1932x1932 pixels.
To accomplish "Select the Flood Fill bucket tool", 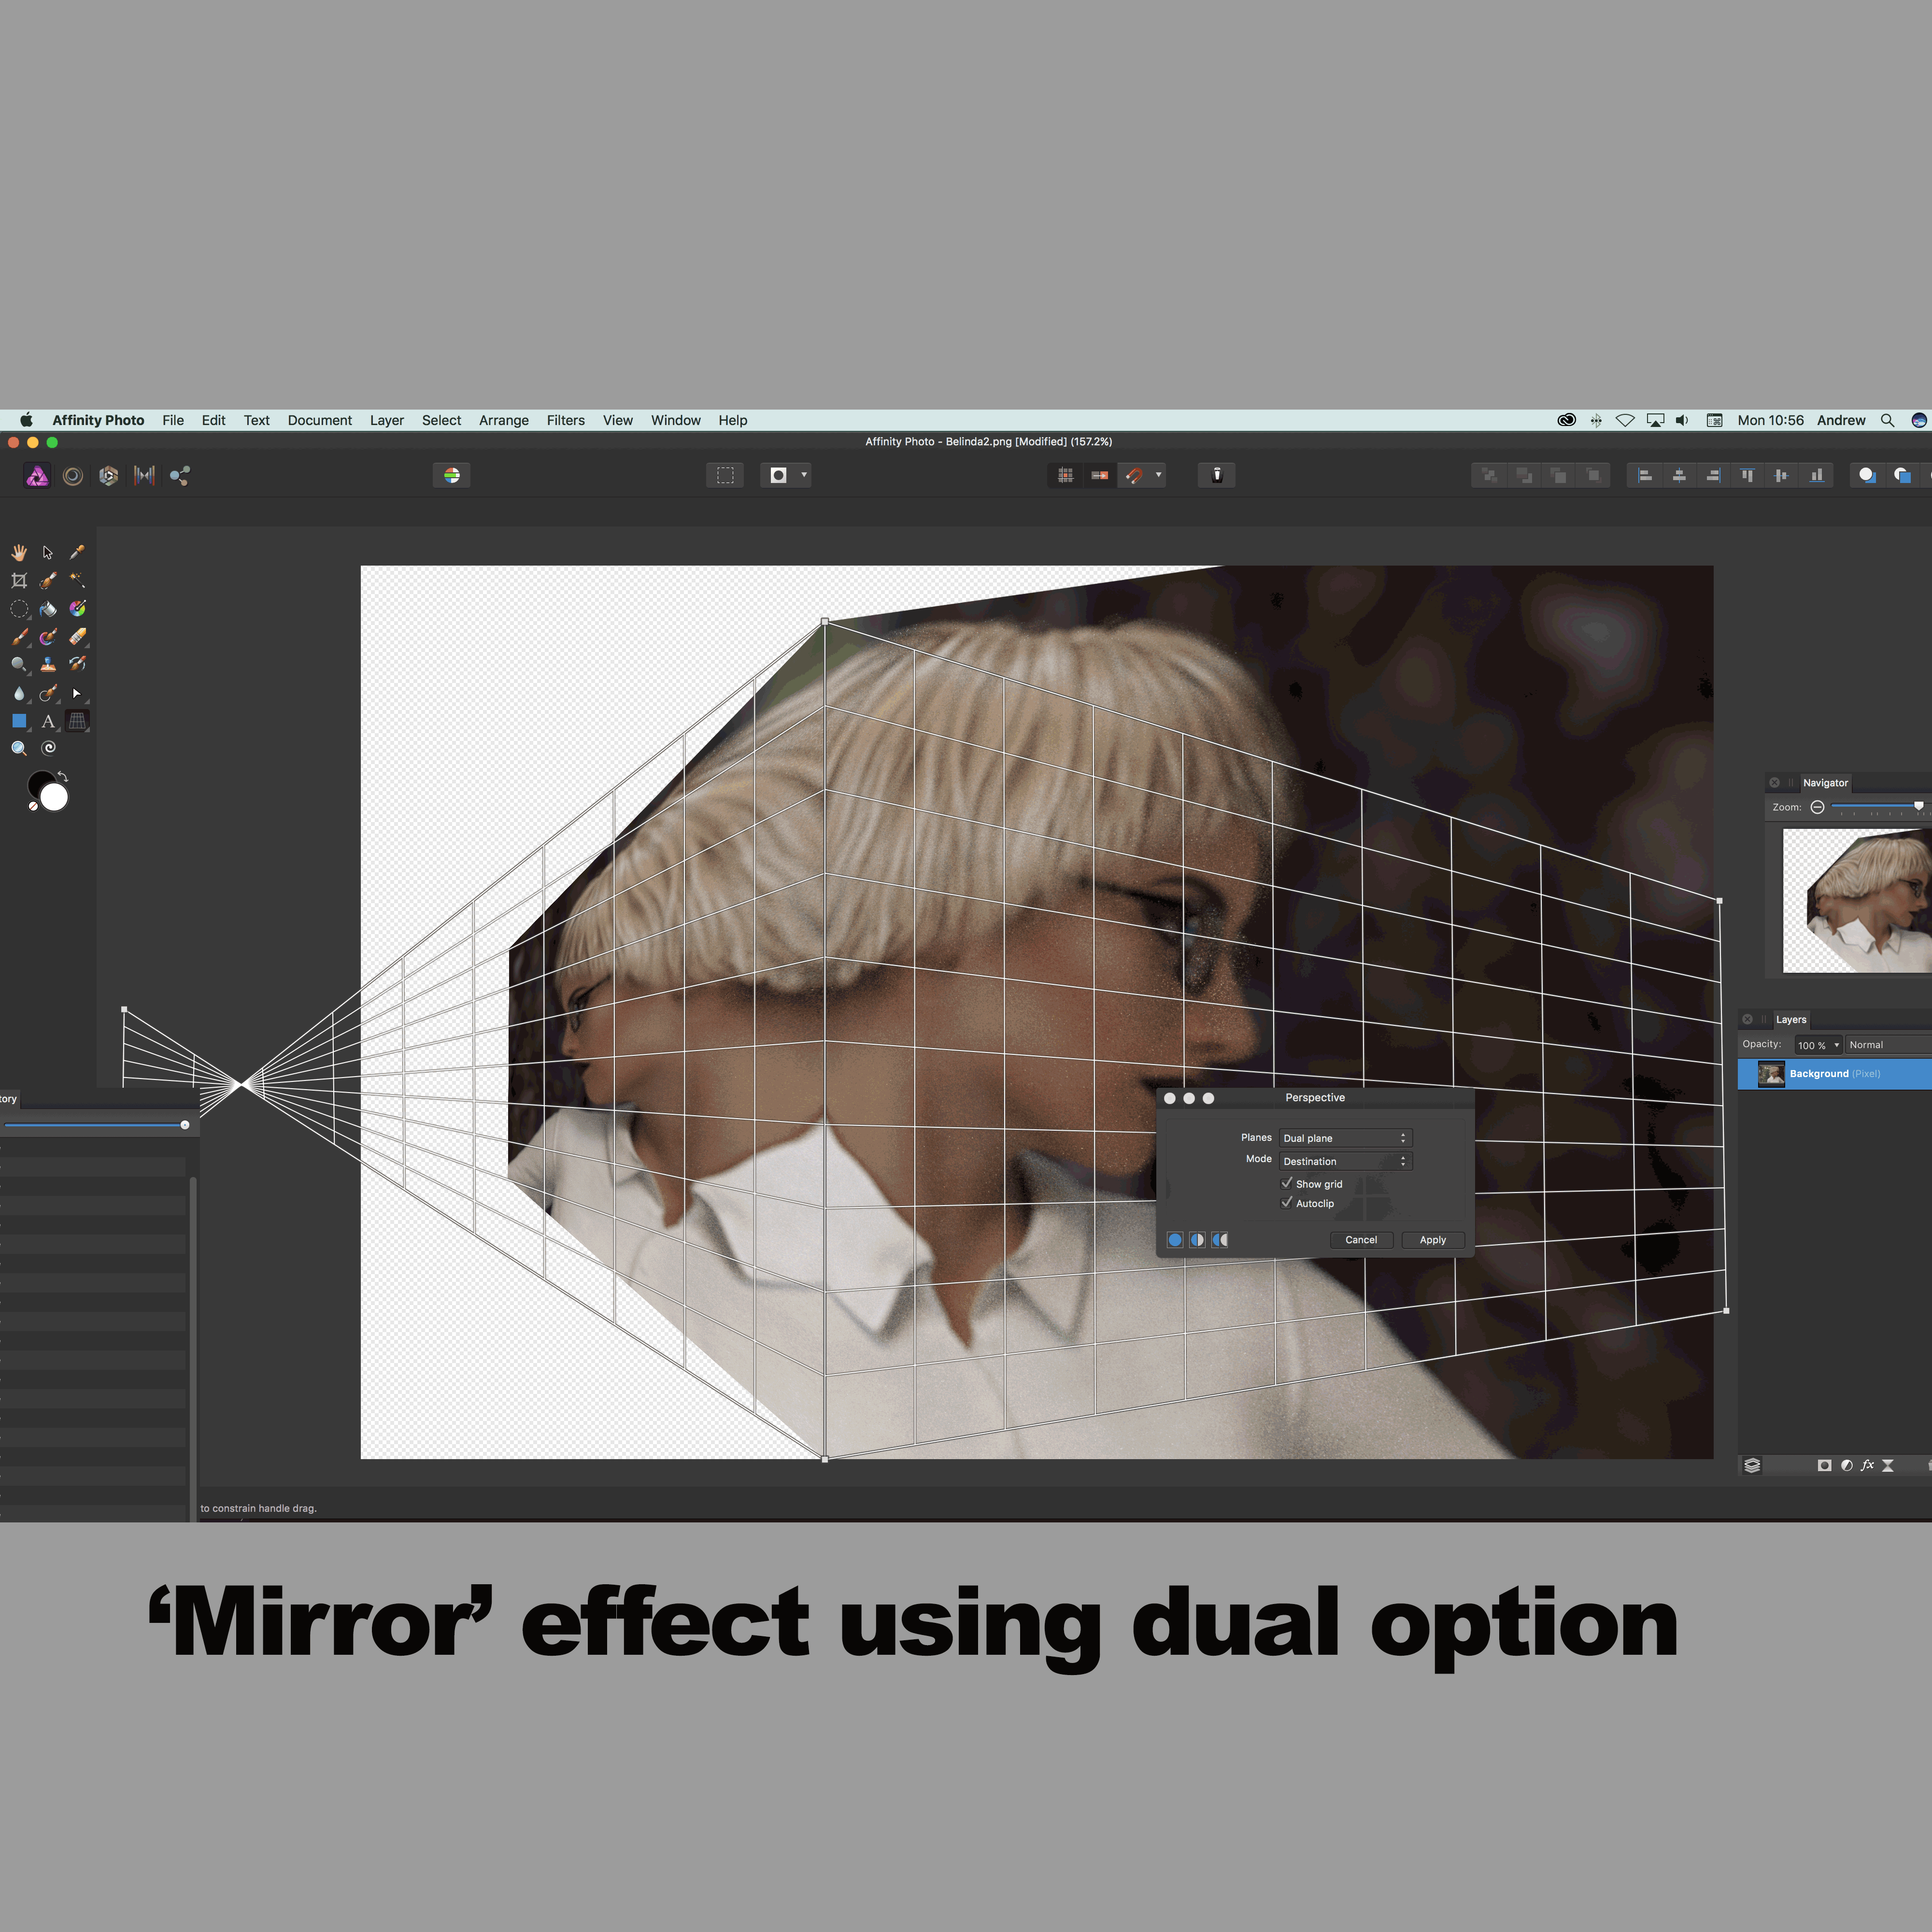I will [48, 608].
